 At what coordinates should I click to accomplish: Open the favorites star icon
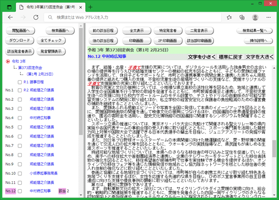229,17
